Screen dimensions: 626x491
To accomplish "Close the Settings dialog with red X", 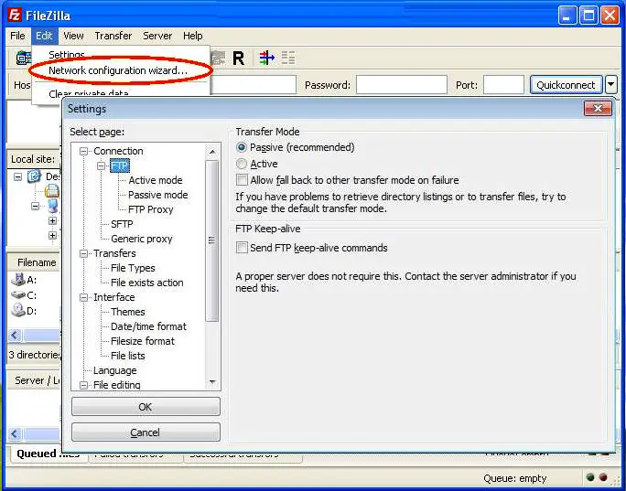I will point(598,108).
